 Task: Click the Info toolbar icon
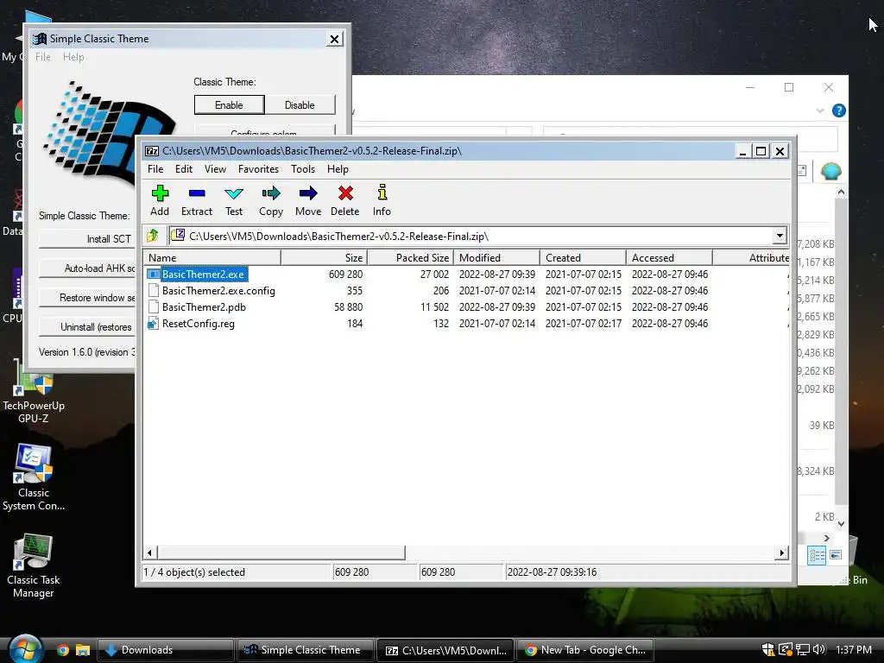pyautogui.click(x=382, y=200)
